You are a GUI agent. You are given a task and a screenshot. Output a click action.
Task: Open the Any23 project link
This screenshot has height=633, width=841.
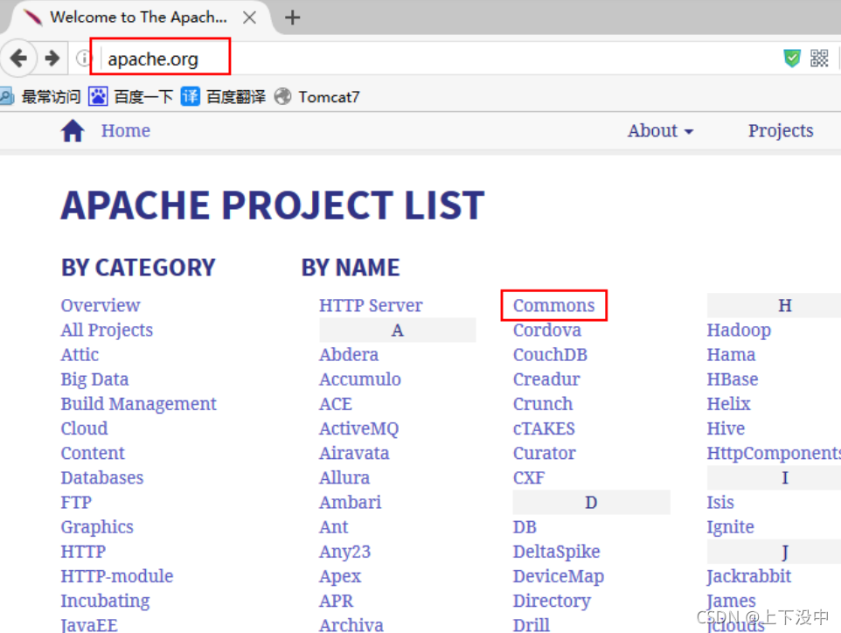point(344,552)
